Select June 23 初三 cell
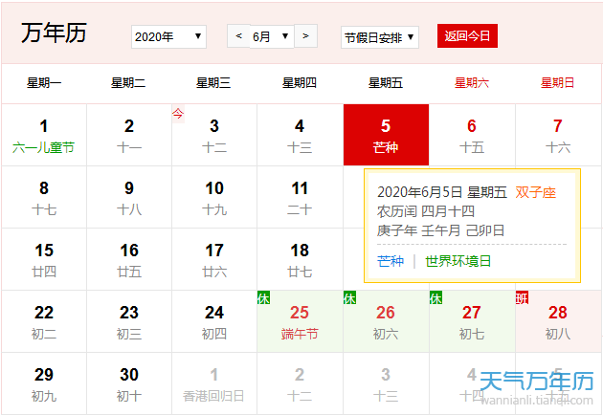This screenshot has width=603, height=415. pyautogui.click(x=129, y=321)
